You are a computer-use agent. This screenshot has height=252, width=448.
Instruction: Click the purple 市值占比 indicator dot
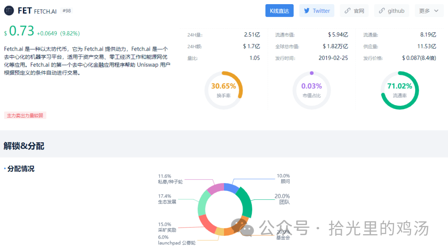[312, 72]
